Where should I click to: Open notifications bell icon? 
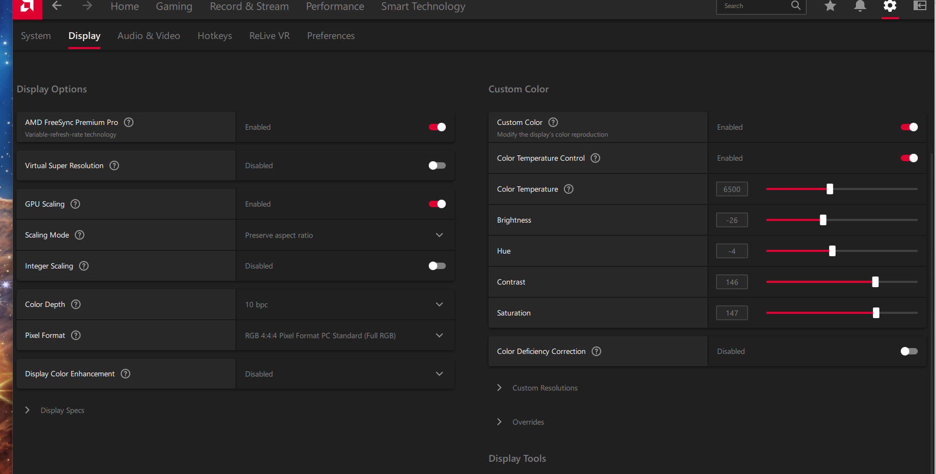point(860,6)
